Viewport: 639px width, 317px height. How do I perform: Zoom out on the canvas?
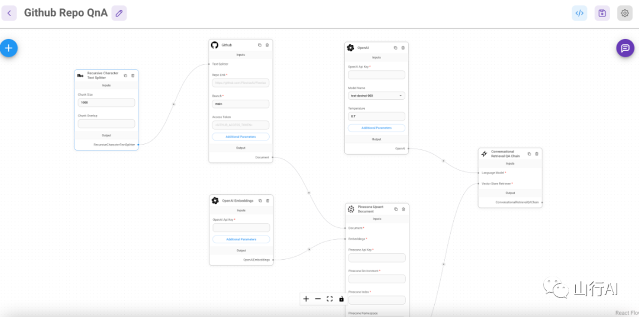[318, 299]
